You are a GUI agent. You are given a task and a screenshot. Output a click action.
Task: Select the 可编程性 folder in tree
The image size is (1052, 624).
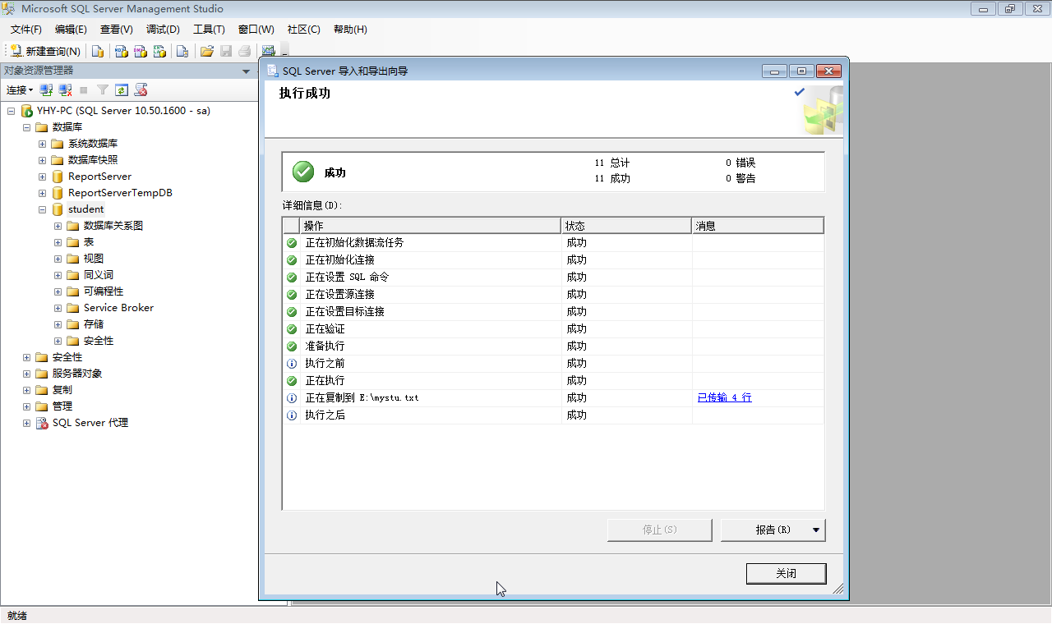[x=104, y=291]
